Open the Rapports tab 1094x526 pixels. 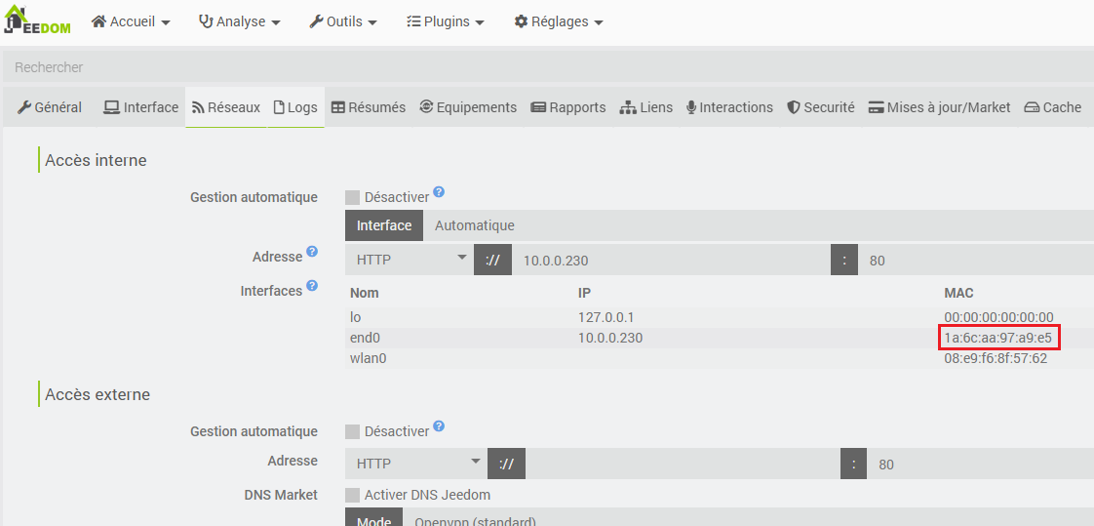pos(567,107)
